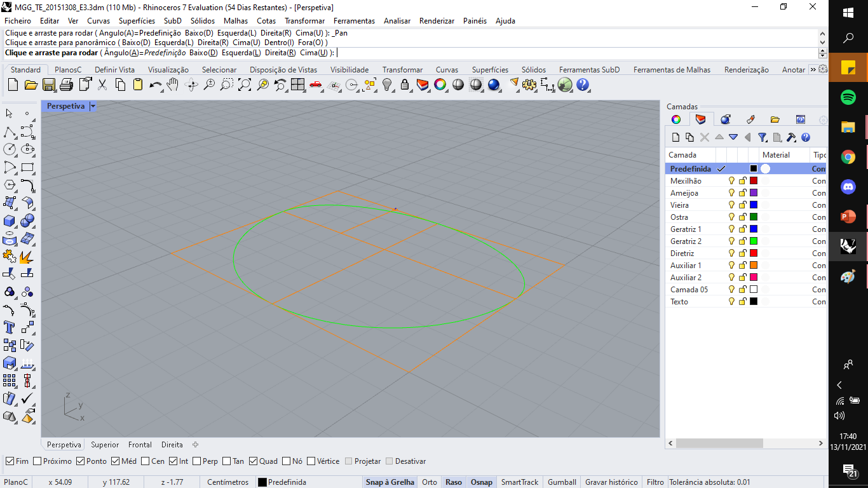
Task: Open the Superfícies menu
Action: (137, 21)
